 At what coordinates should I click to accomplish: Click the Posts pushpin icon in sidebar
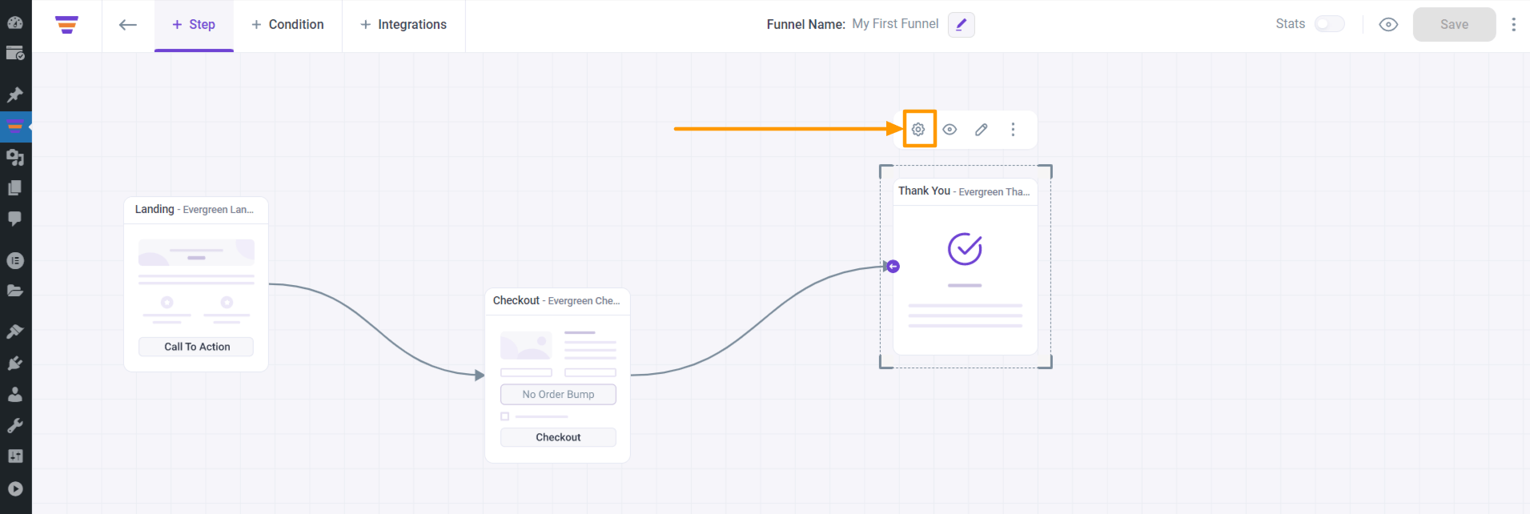pyautogui.click(x=15, y=94)
